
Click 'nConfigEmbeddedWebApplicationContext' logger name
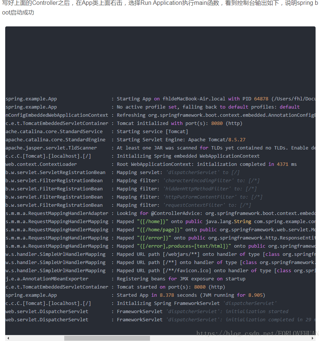57,115
